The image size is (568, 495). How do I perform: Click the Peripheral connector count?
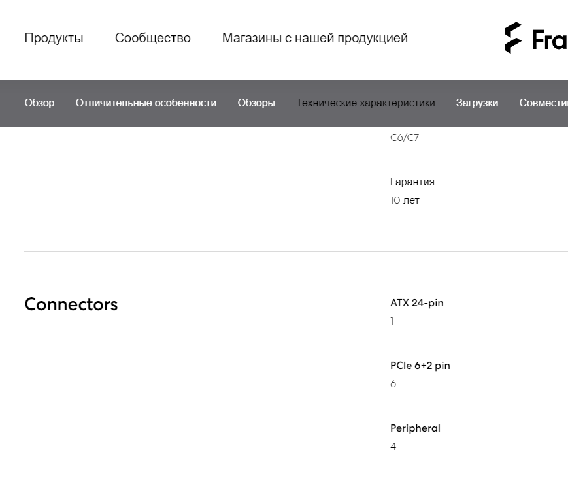pyautogui.click(x=415, y=428)
